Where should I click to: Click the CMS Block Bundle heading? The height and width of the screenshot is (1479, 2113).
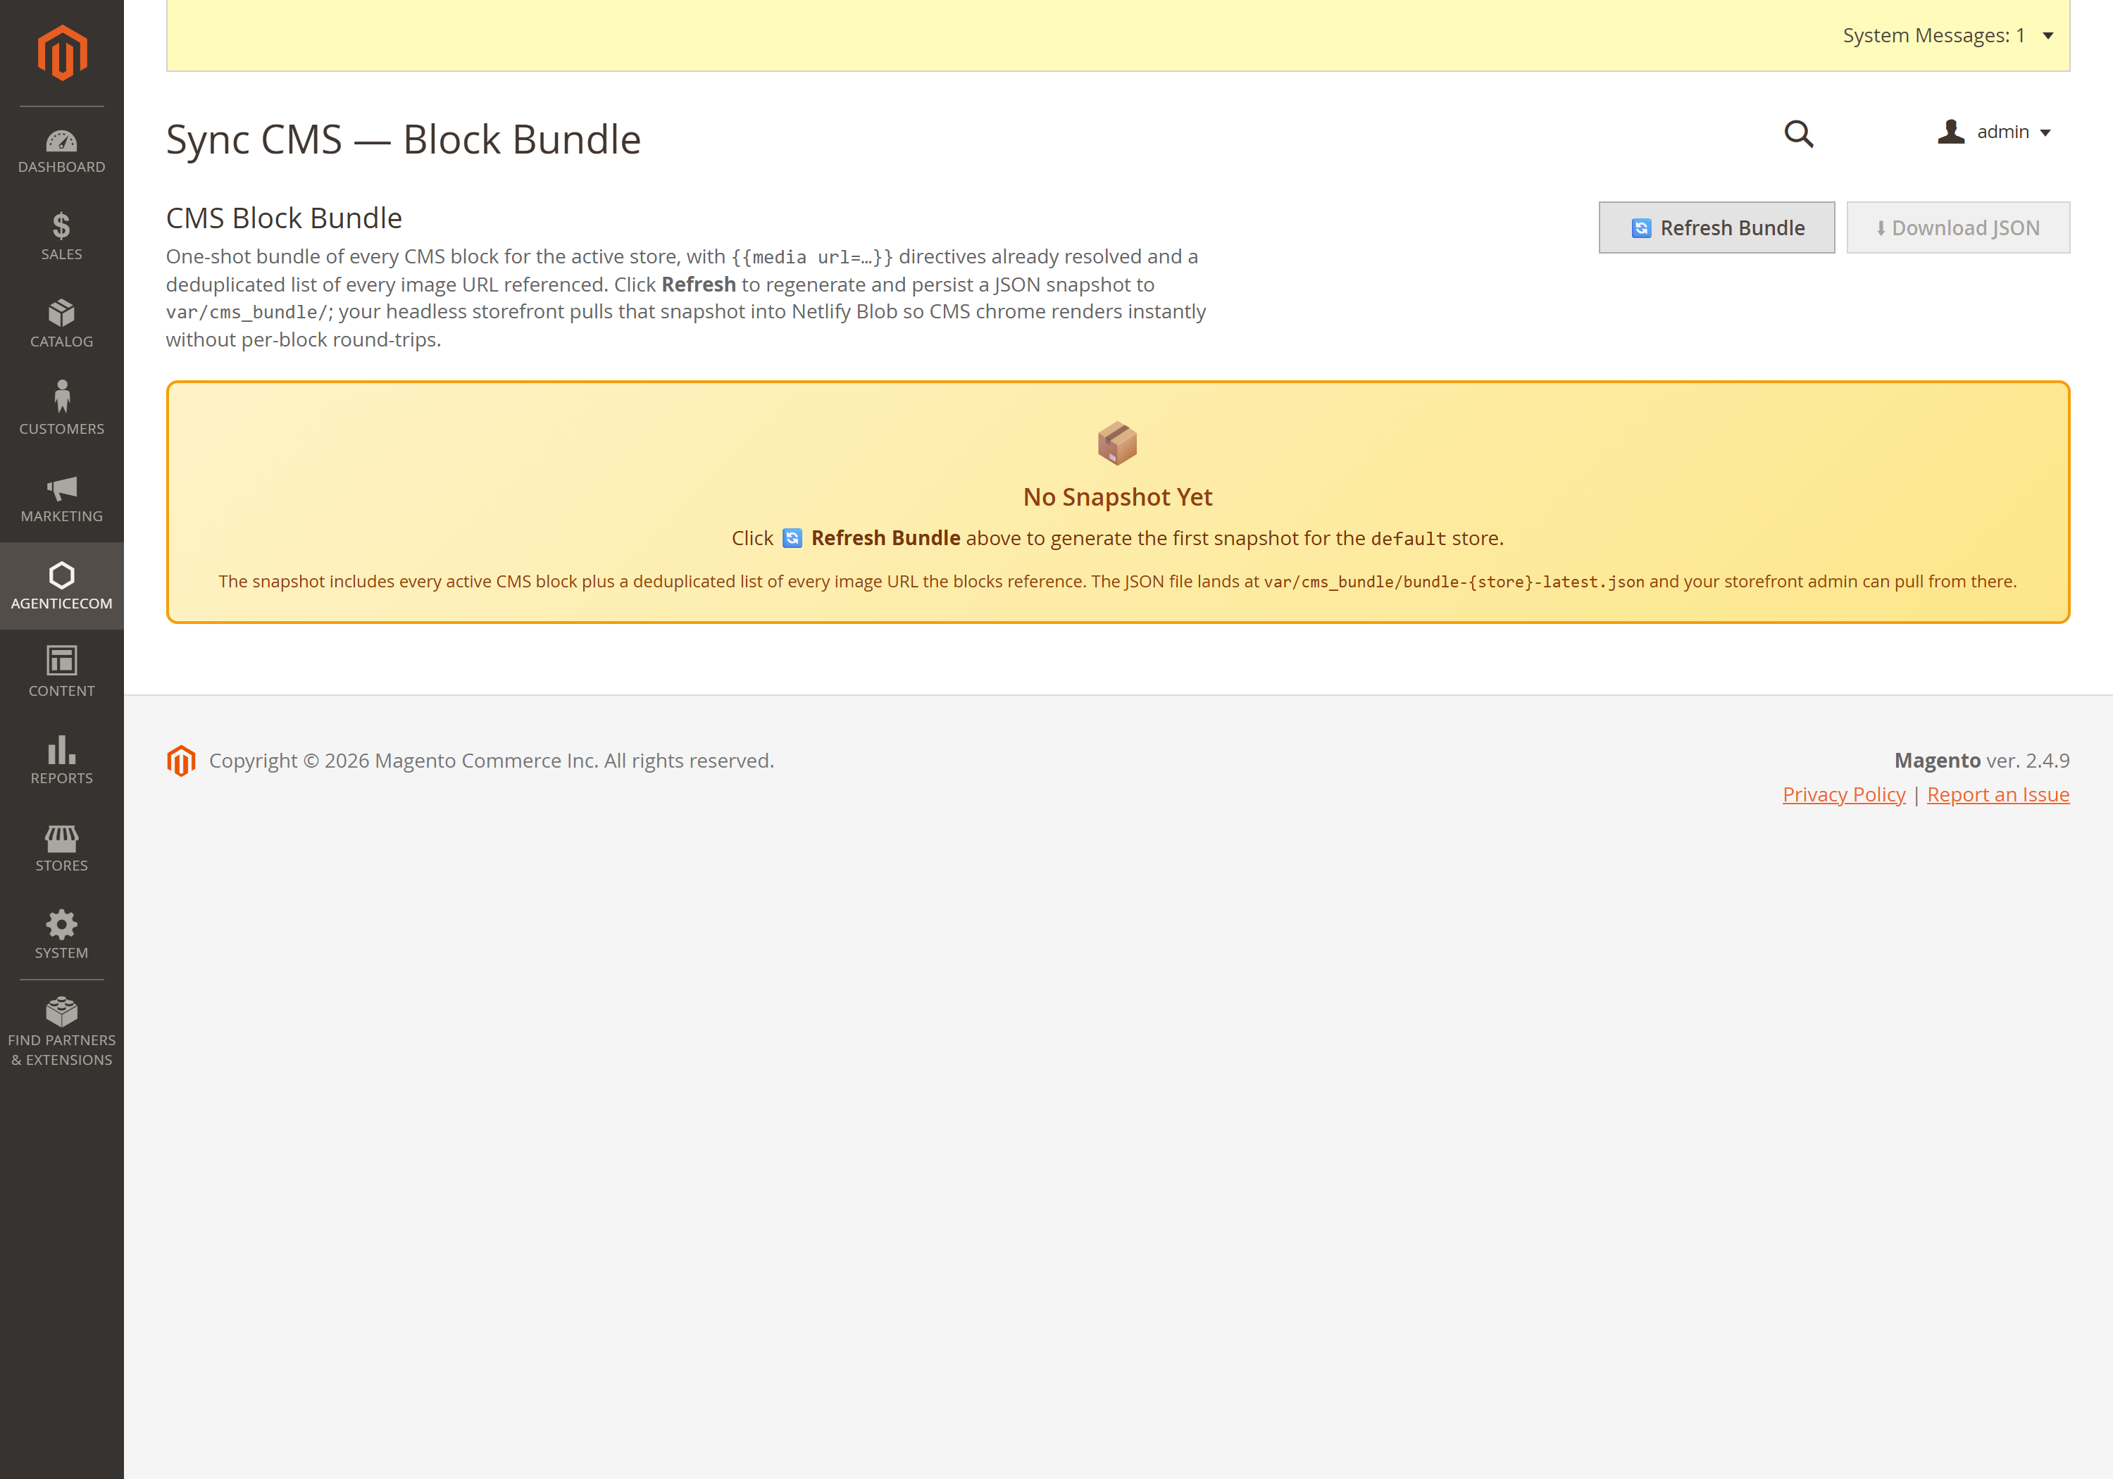point(285,218)
